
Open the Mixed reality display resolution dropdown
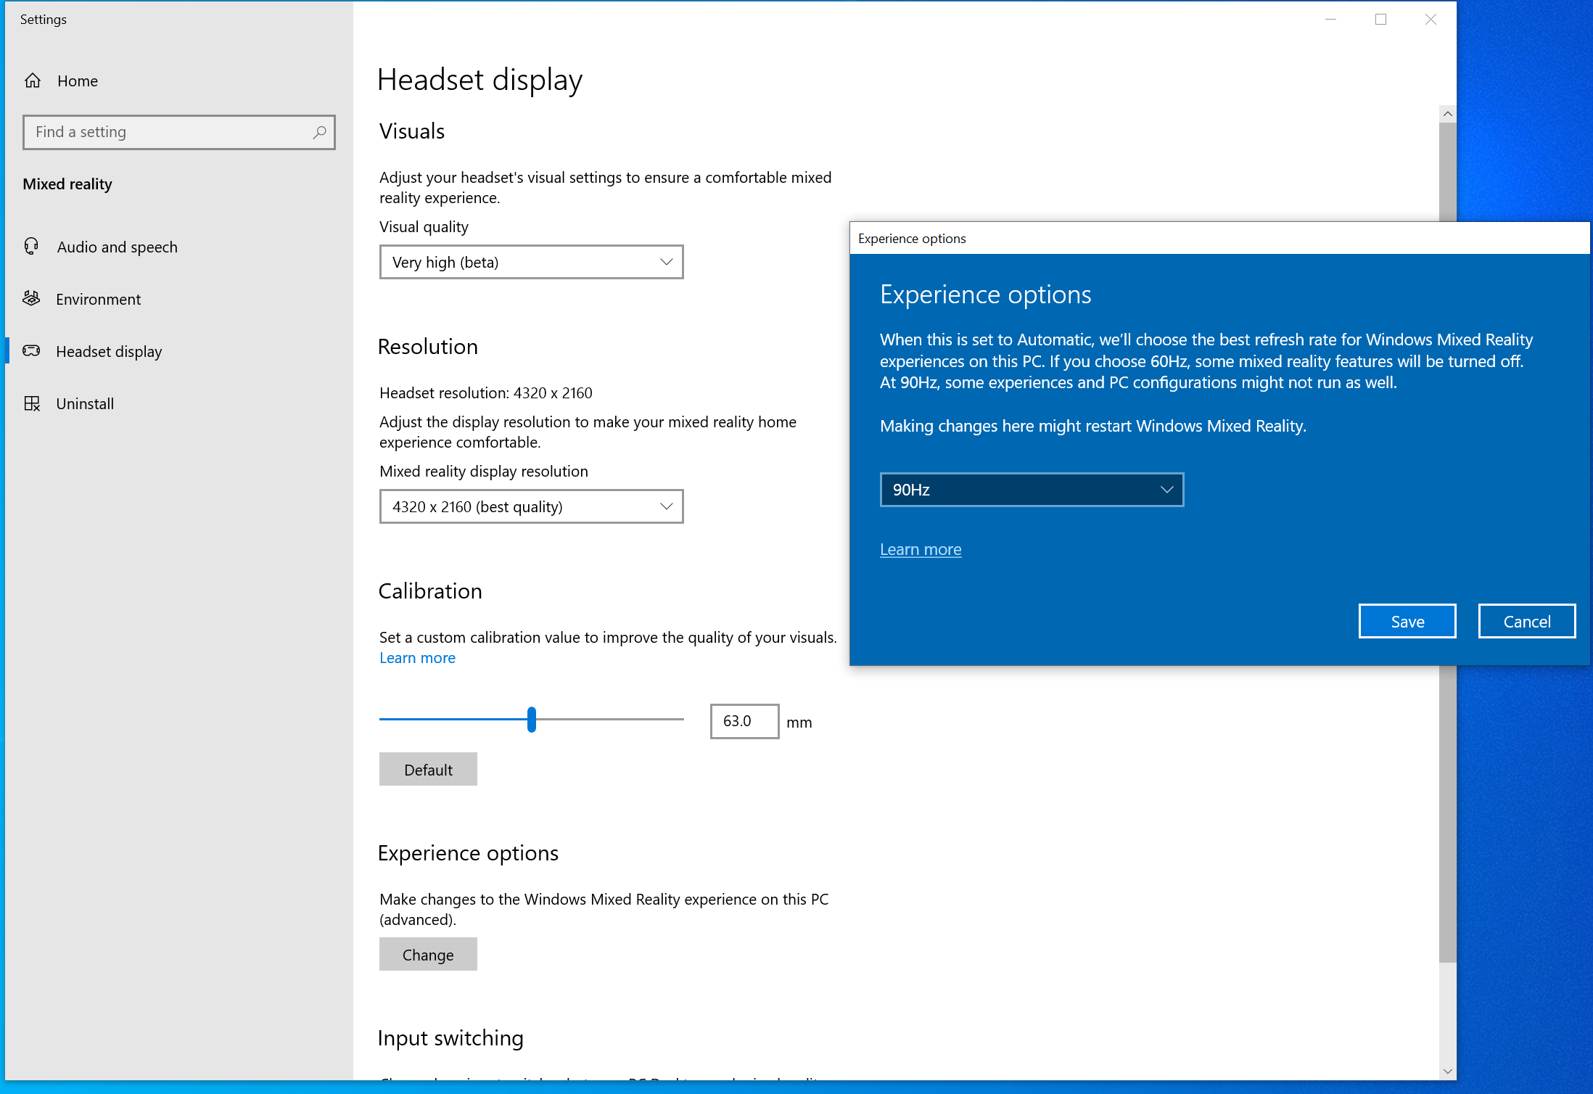(531, 506)
